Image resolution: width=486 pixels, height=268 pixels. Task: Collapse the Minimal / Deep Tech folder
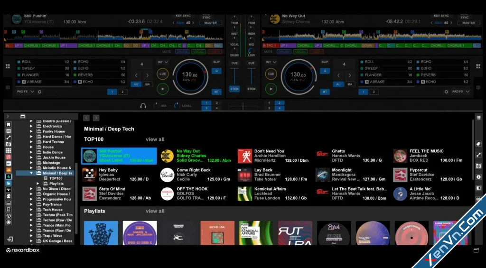(x=31, y=173)
